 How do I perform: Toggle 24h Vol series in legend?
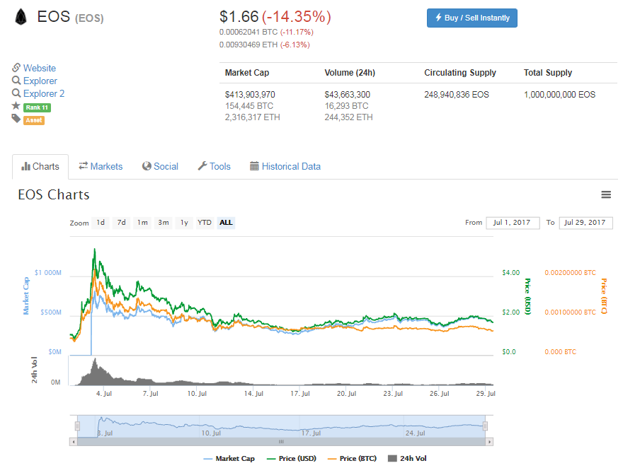click(x=407, y=459)
